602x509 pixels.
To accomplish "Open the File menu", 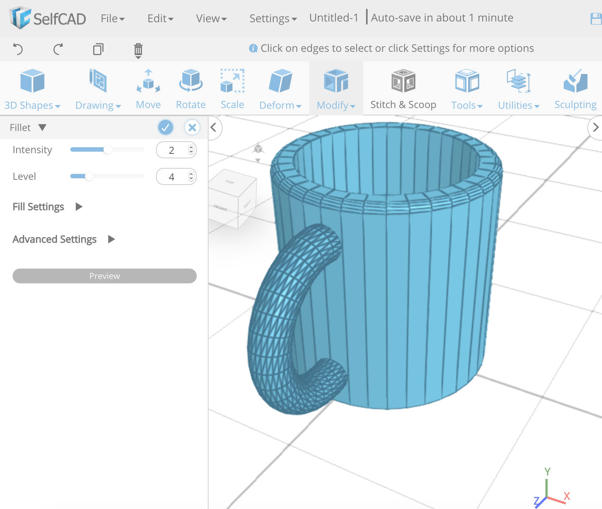I will (112, 18).
